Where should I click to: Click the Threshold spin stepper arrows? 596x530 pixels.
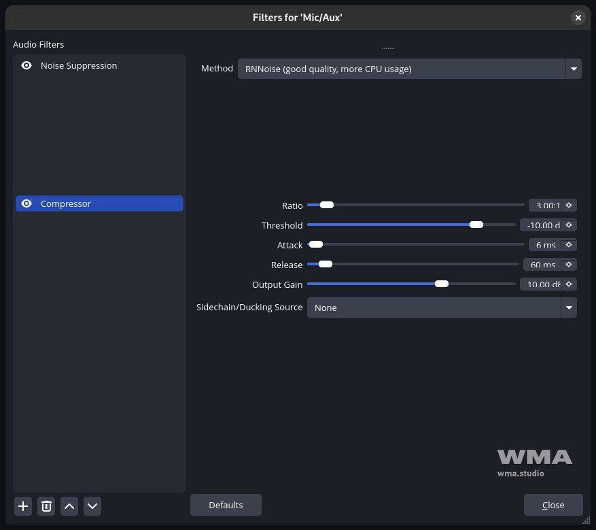569,225
